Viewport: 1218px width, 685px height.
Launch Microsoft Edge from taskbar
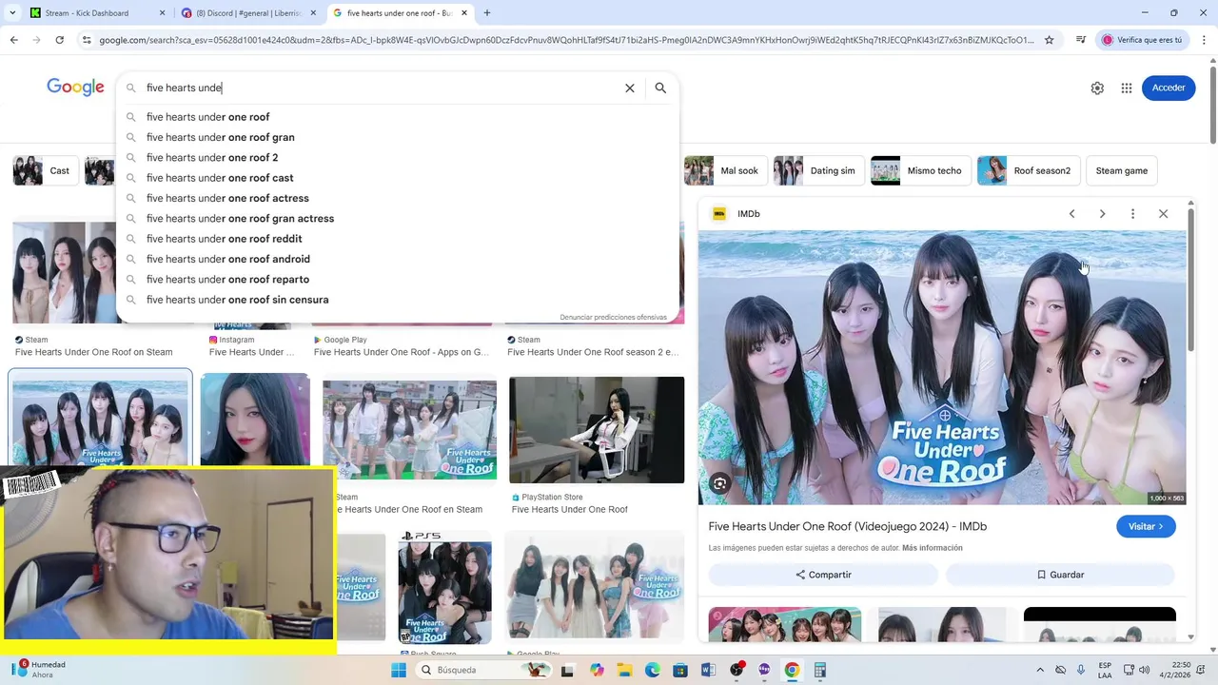(653, 670)
